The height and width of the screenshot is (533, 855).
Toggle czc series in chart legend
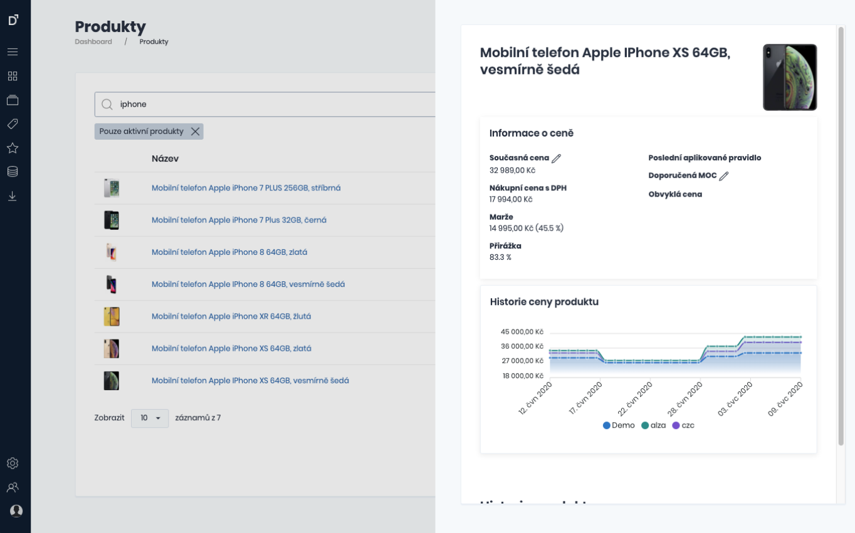click(683, 425)
